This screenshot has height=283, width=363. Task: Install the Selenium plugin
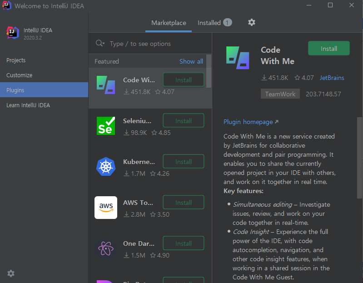pyautogui.click(x=184, y=120)
